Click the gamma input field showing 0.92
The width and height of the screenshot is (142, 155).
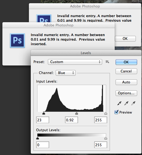[72, 120]
